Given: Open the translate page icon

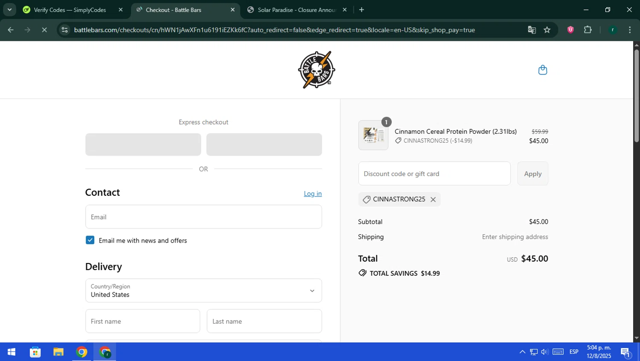Looking at the screenshot, I should tap(532, 30).
